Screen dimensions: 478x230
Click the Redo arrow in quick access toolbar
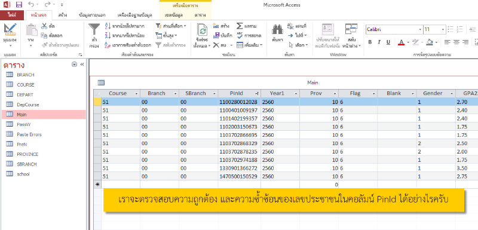click(x=47, y=5)
